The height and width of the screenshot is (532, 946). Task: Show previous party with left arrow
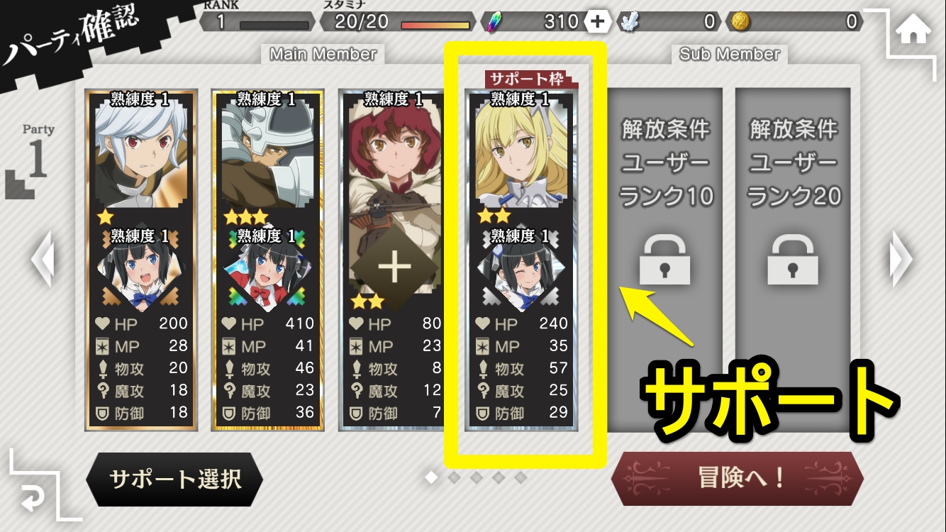43,260
